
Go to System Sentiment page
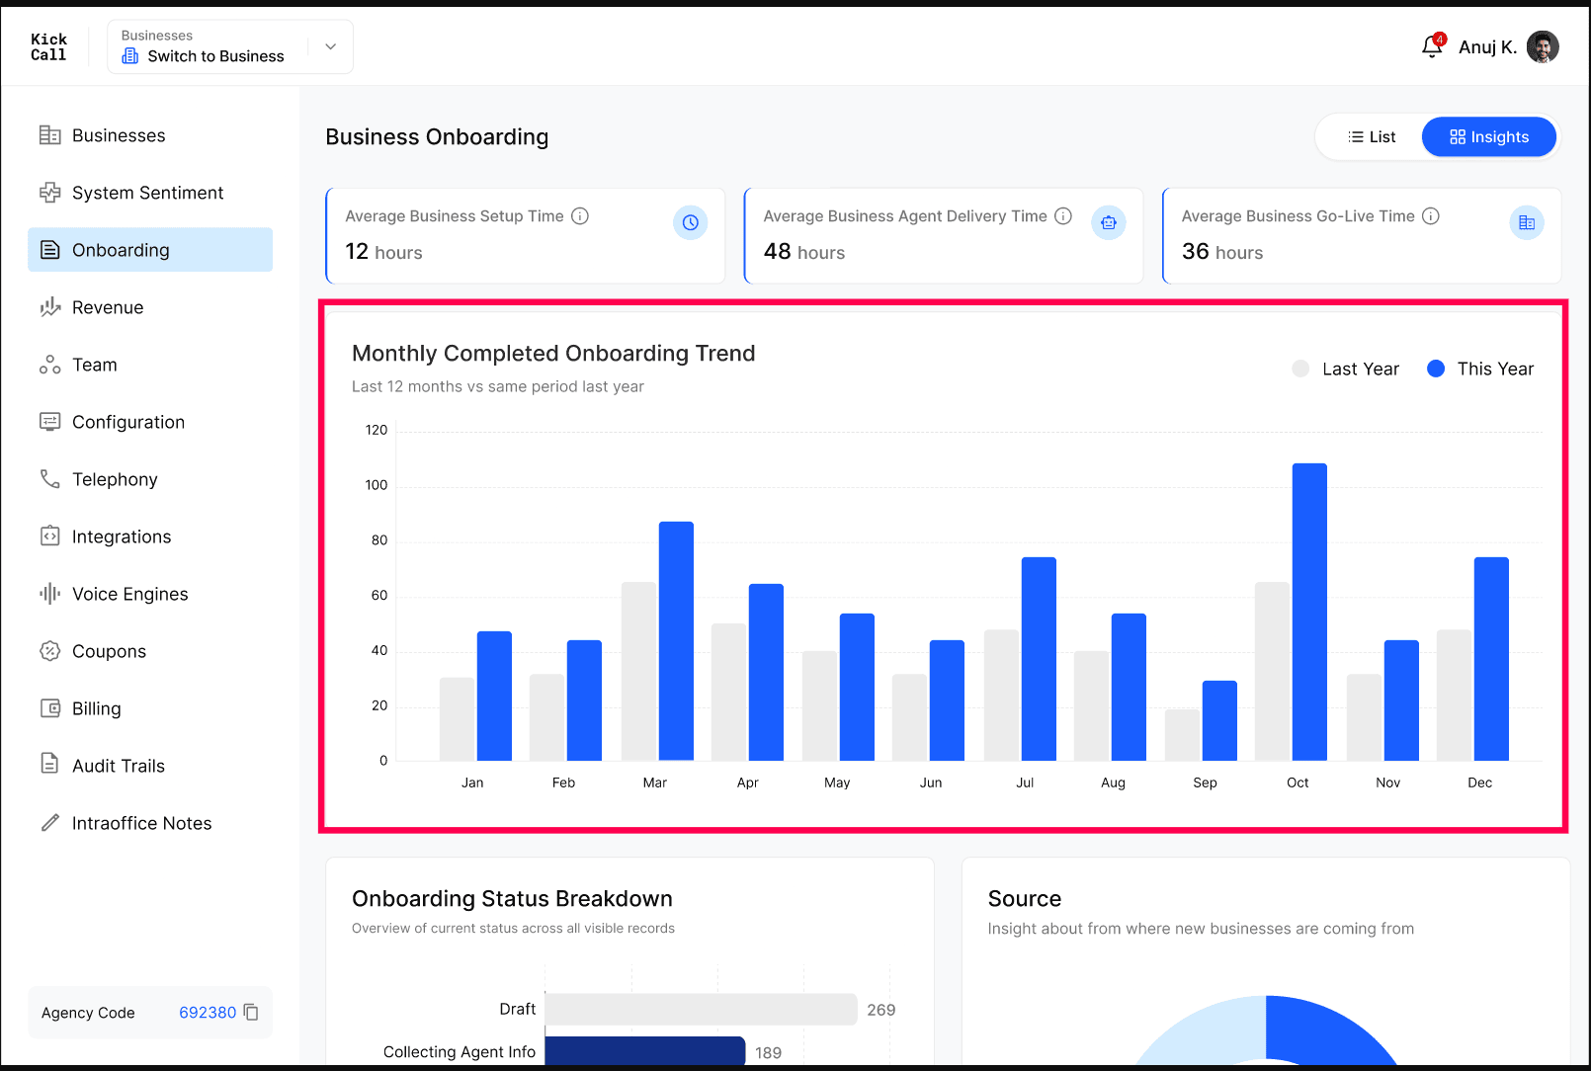click(150, 193)
